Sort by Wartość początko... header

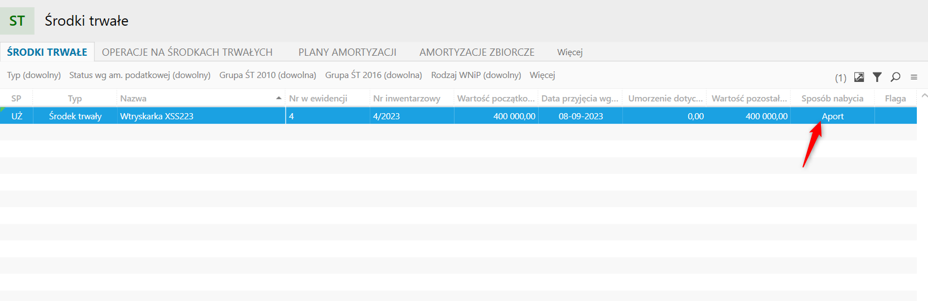(496, 98)
